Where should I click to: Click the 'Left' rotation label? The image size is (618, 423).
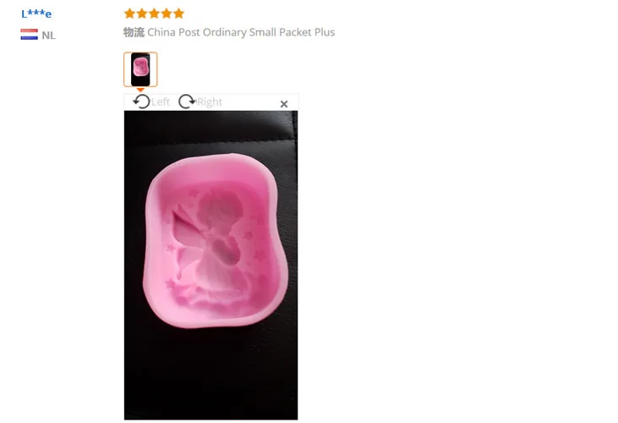[x=161, y=102]
